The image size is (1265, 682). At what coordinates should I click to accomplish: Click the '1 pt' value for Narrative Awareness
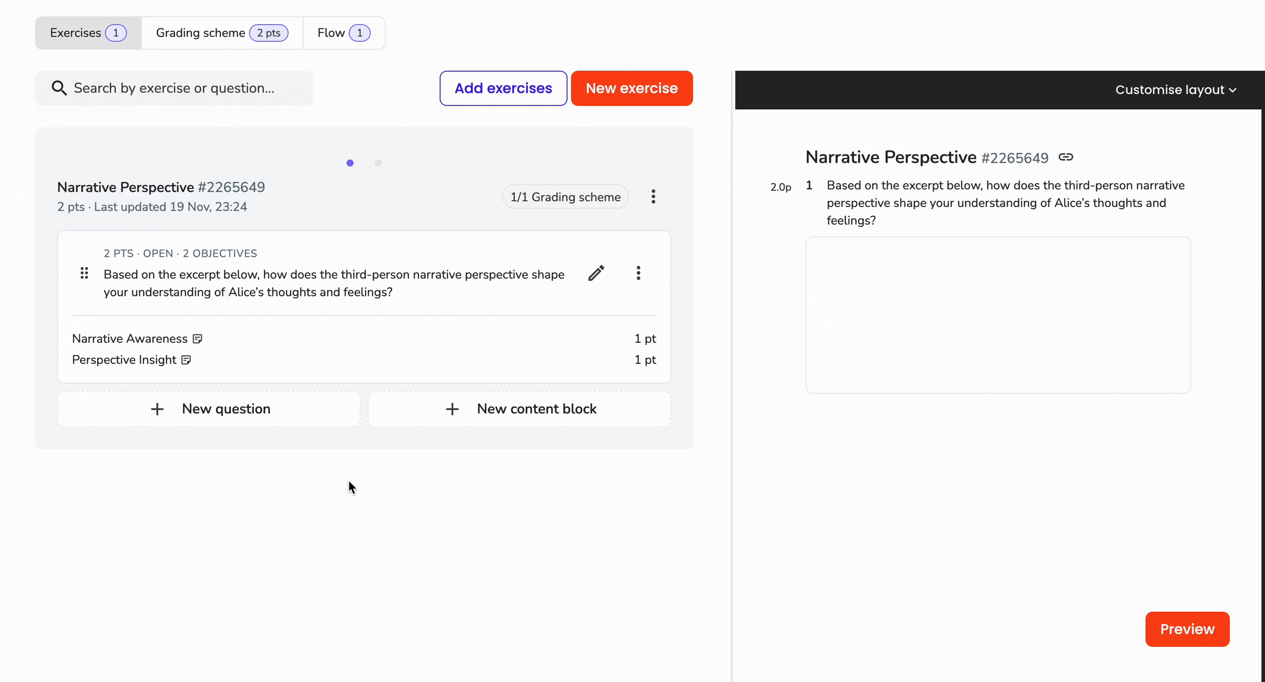[x=645, y=339]
